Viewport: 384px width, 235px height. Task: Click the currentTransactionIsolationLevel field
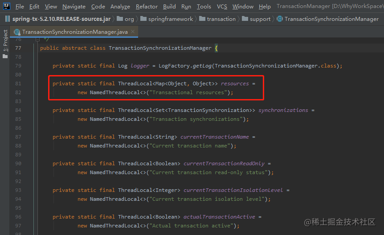[233, 190]
